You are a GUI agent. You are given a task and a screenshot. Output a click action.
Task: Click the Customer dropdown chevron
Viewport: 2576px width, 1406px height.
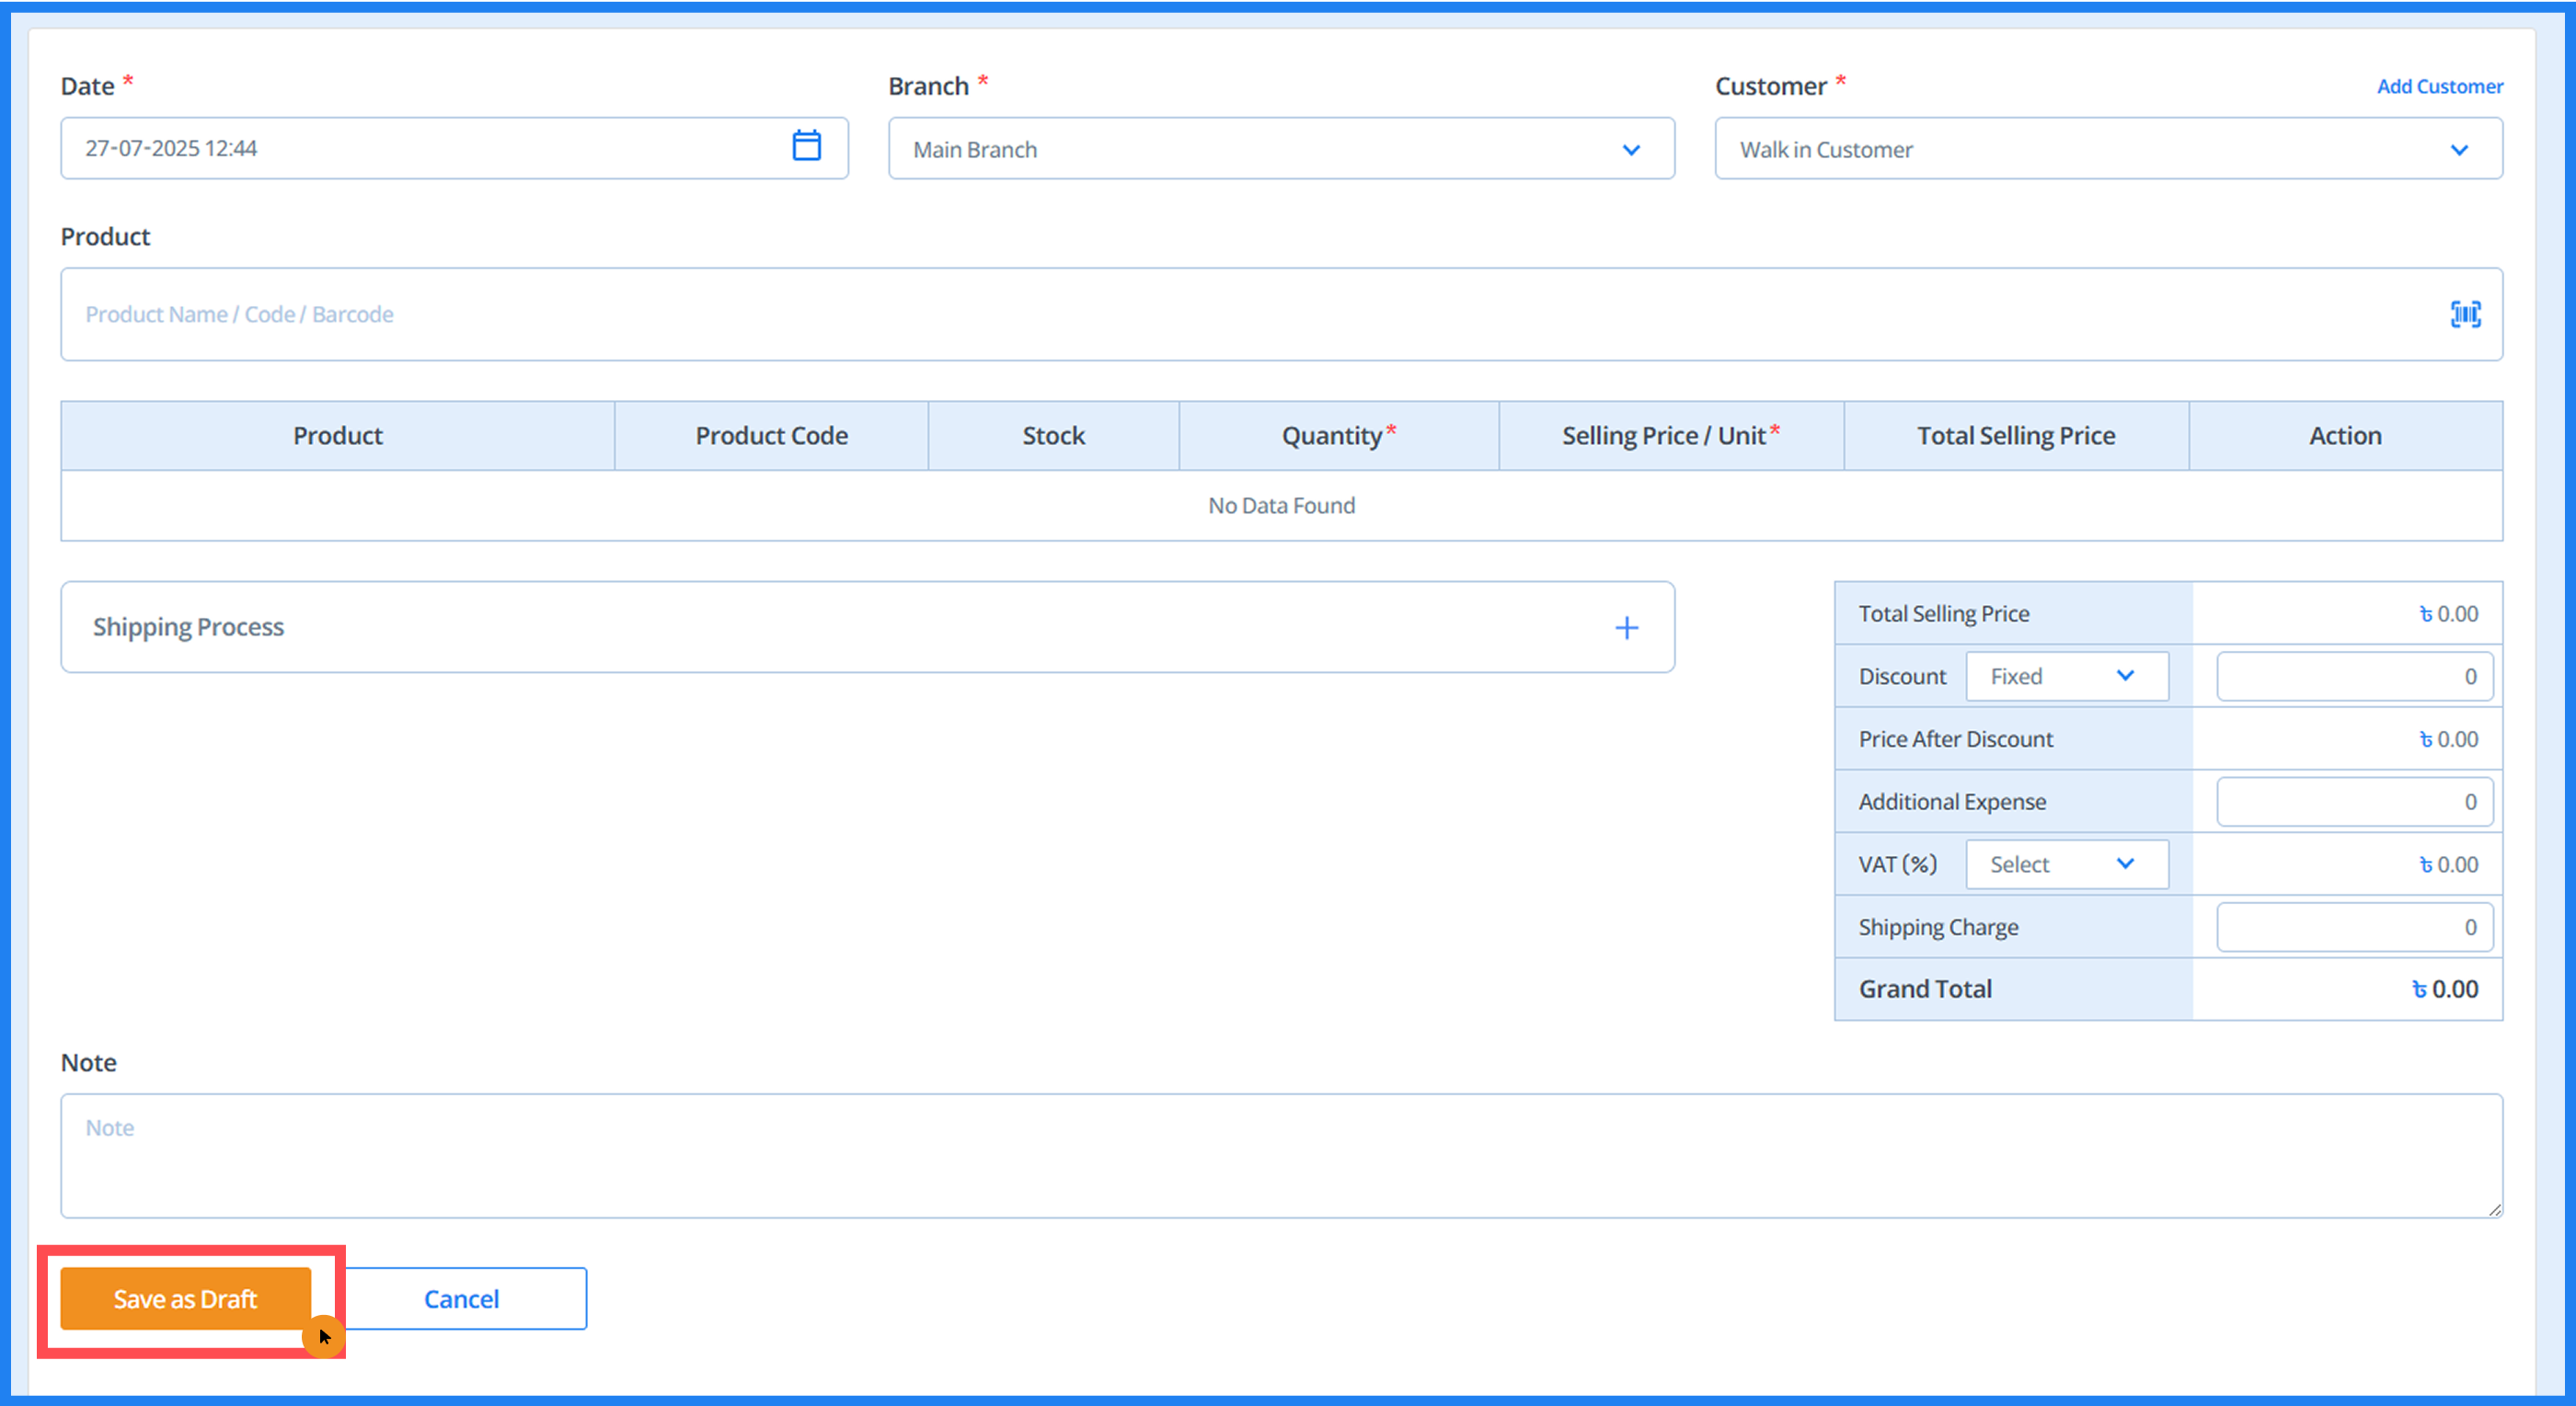(2461, 150)
